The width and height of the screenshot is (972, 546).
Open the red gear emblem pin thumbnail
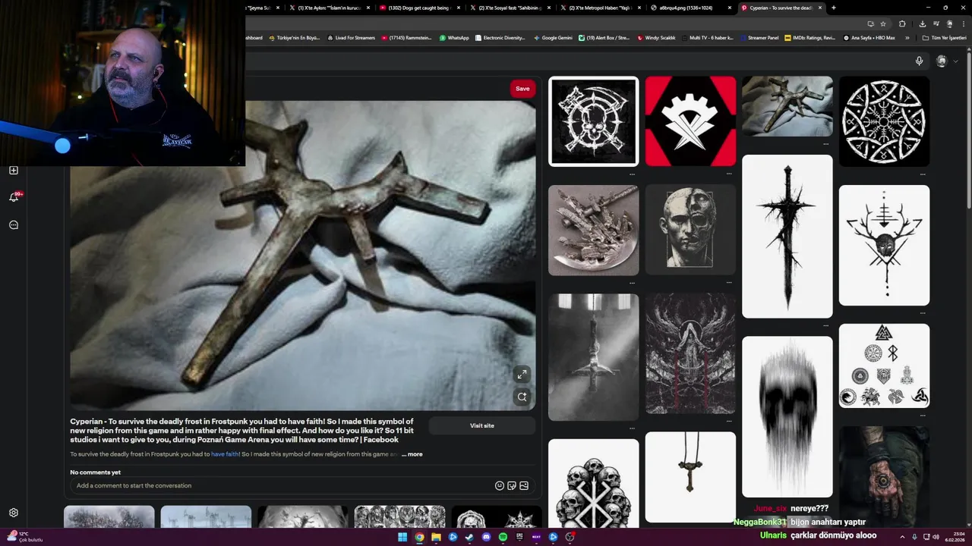pyautogui.click(x=690, y=121)
